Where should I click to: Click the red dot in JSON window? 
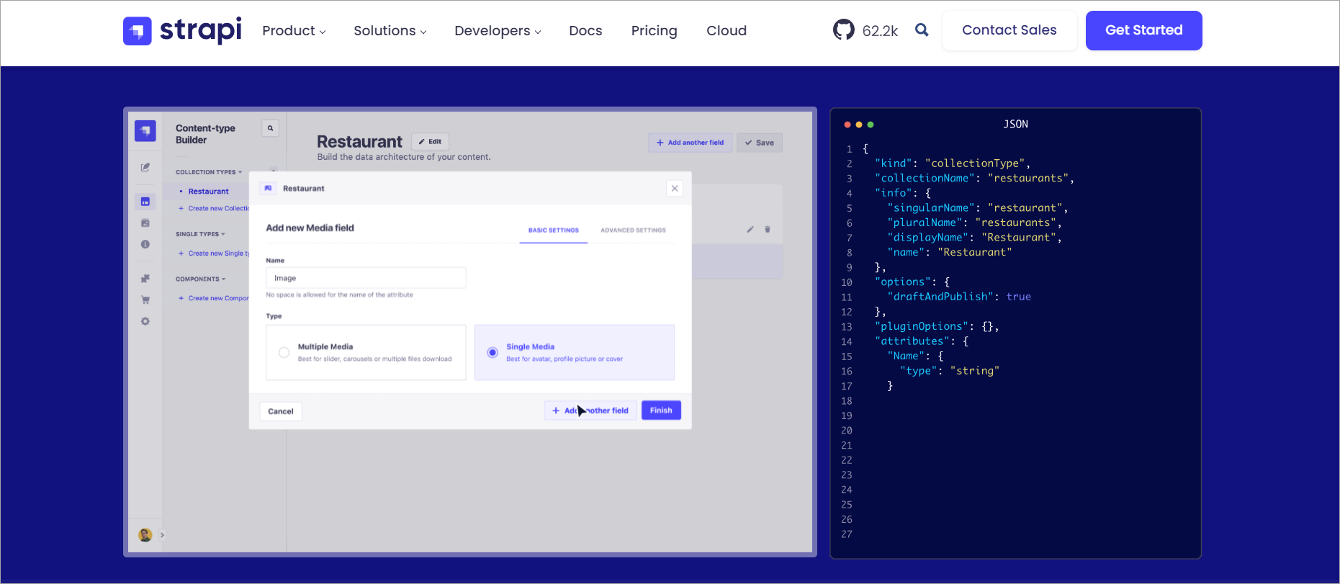(x=847, y=125)
